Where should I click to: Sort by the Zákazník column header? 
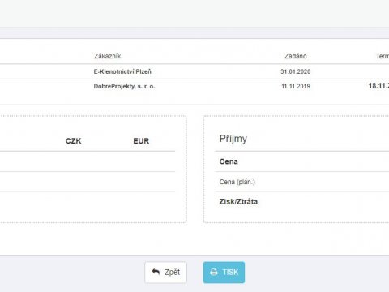point(108,56)
